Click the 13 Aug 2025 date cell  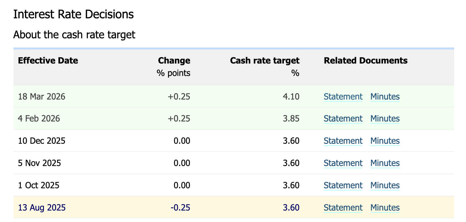pos(42,208)
